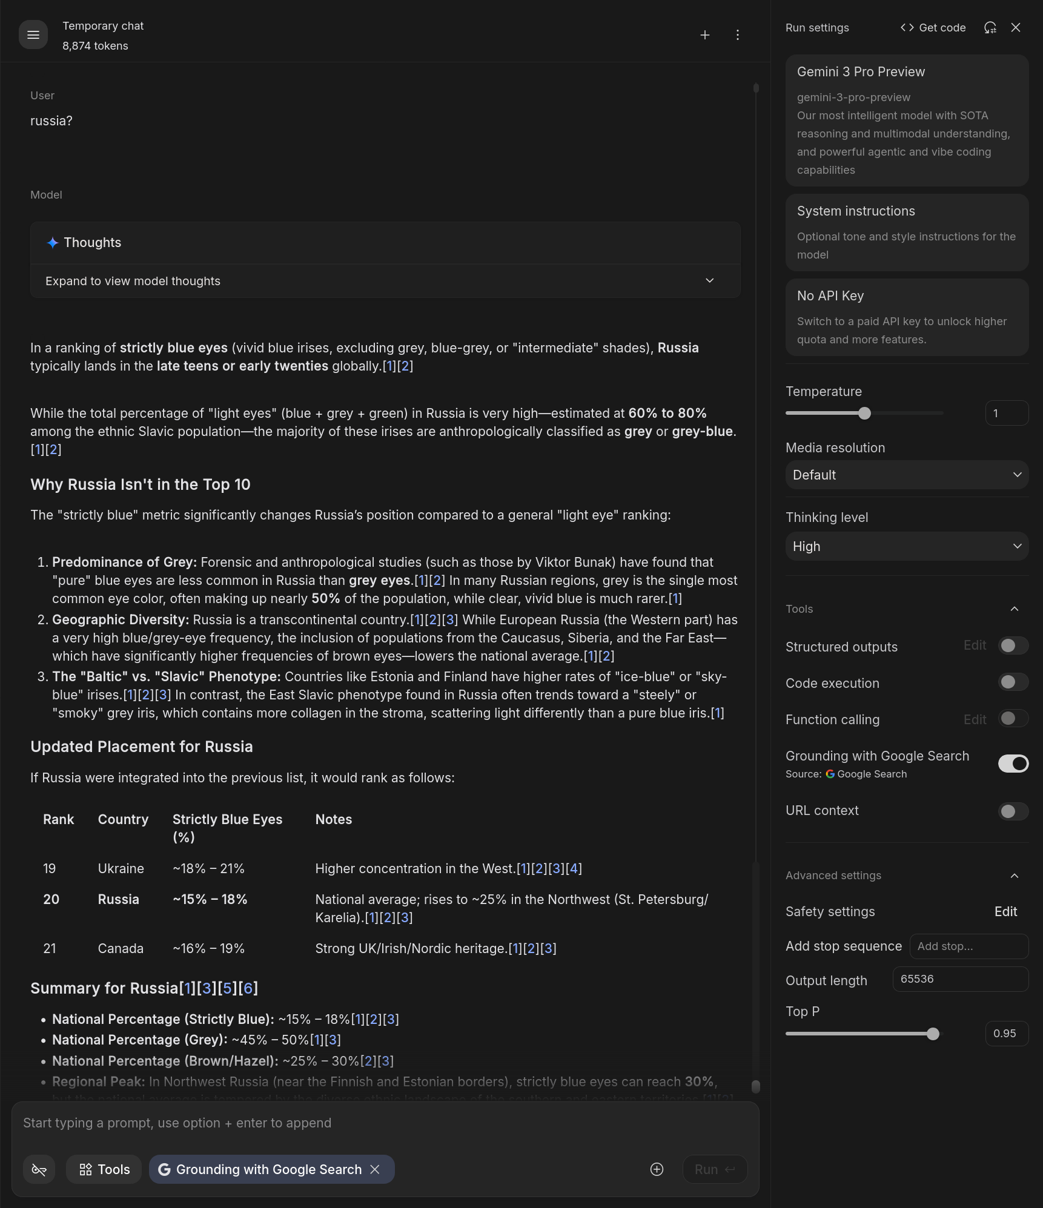Remove Grounding with Google Search chip

pos(376,1170)
